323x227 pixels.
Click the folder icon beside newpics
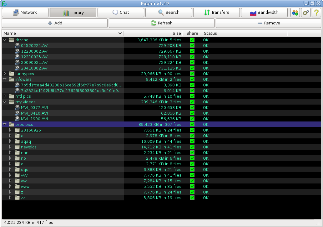(x=18, y=147)
